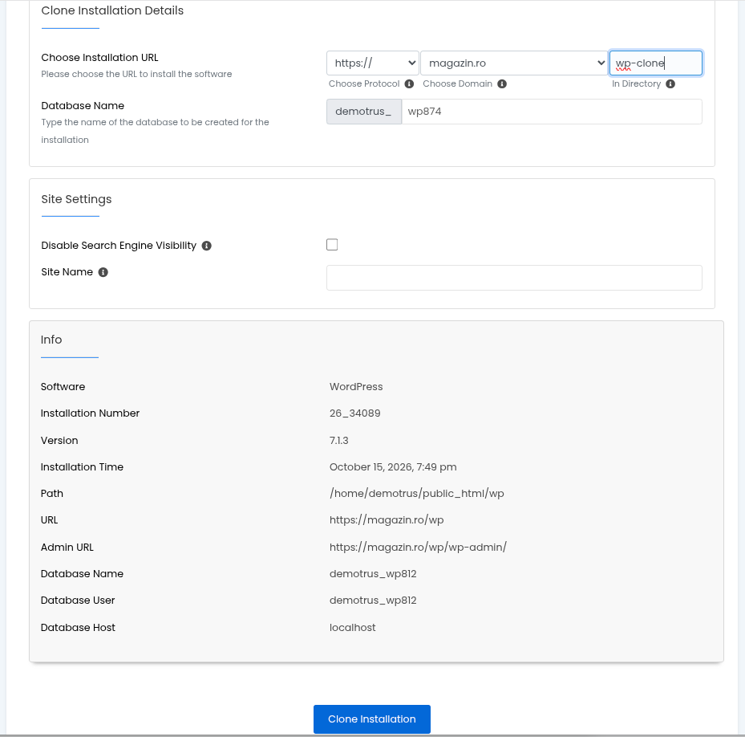Viewport: 745px width, 737px height.
Task: Click the Site Settings heading
Action: tap(76, 199)
